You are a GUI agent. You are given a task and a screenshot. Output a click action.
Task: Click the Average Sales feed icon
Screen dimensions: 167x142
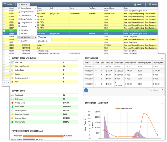click(12, 118)
